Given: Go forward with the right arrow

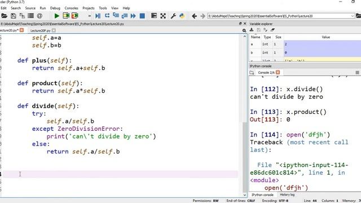Looking at the screenshot, I should click(202, 16).
